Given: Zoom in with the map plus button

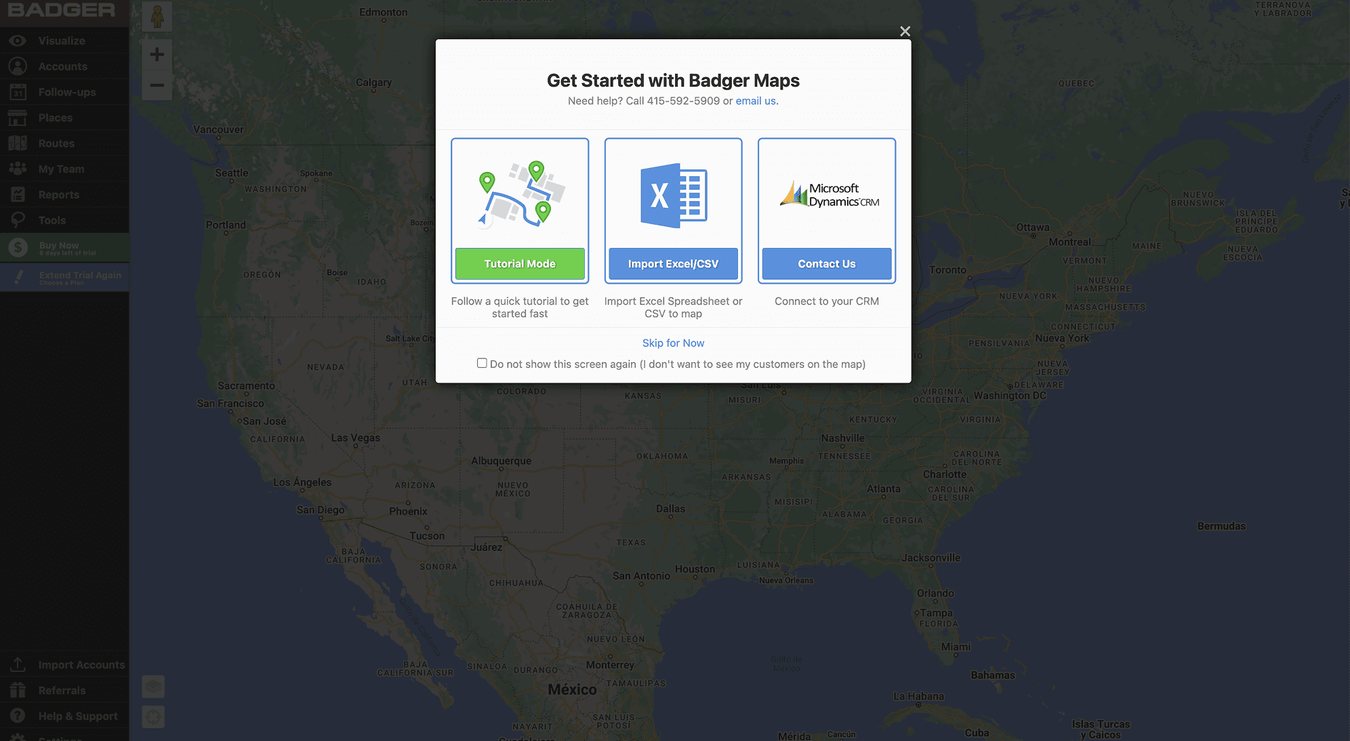Looking at the screenshot, I should click(x=157, y=54).
